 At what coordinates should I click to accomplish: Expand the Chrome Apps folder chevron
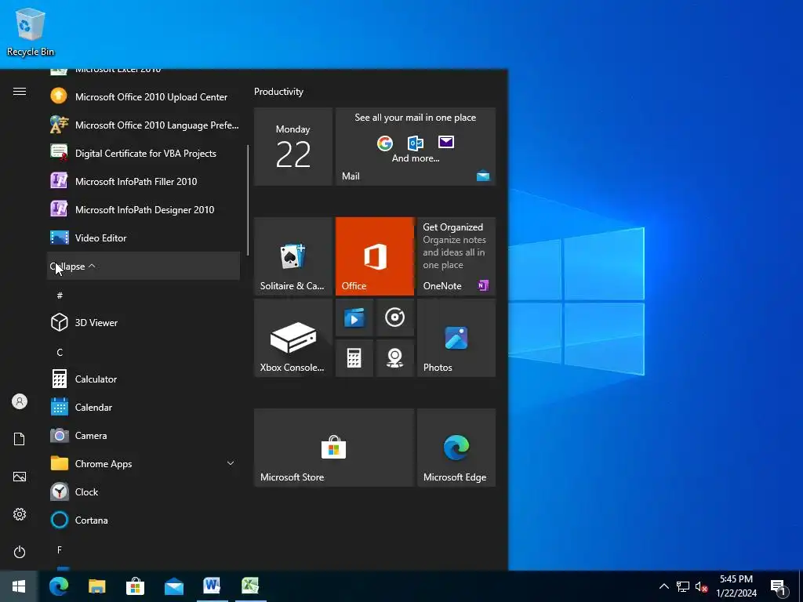231,463
